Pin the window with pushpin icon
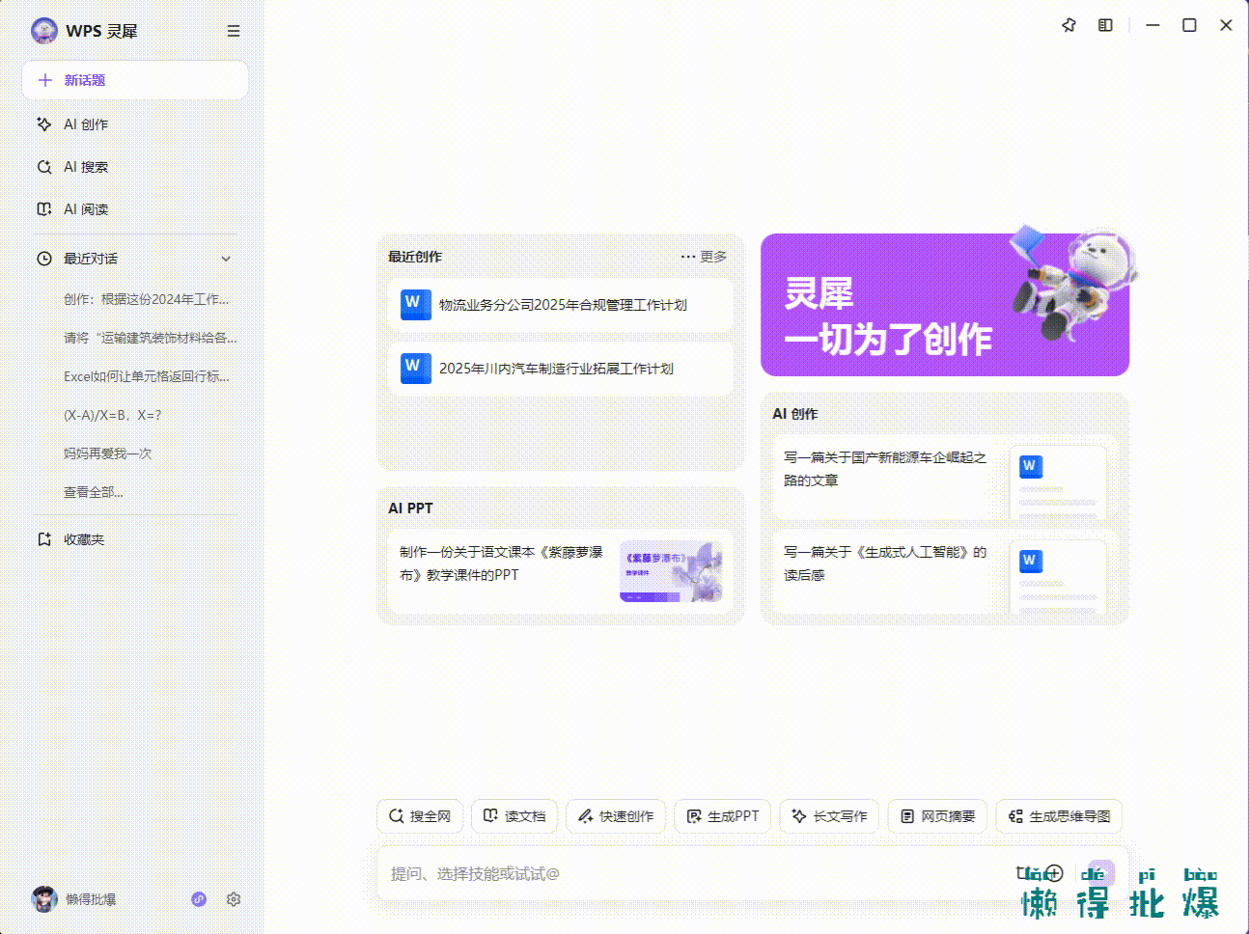The width and height of the screenshot is (1249, 934). coord(1069,25)
